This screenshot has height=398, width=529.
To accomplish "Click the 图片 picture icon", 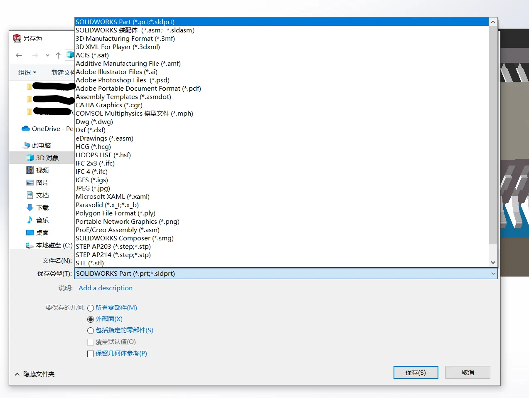I will (x=30, y=183).
